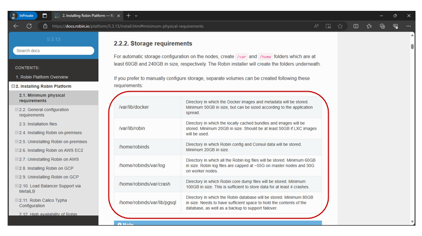Screen dimensions: 422x236
Task: Open Uninstalling Robin on GCP link
Action: pos(49,177)
